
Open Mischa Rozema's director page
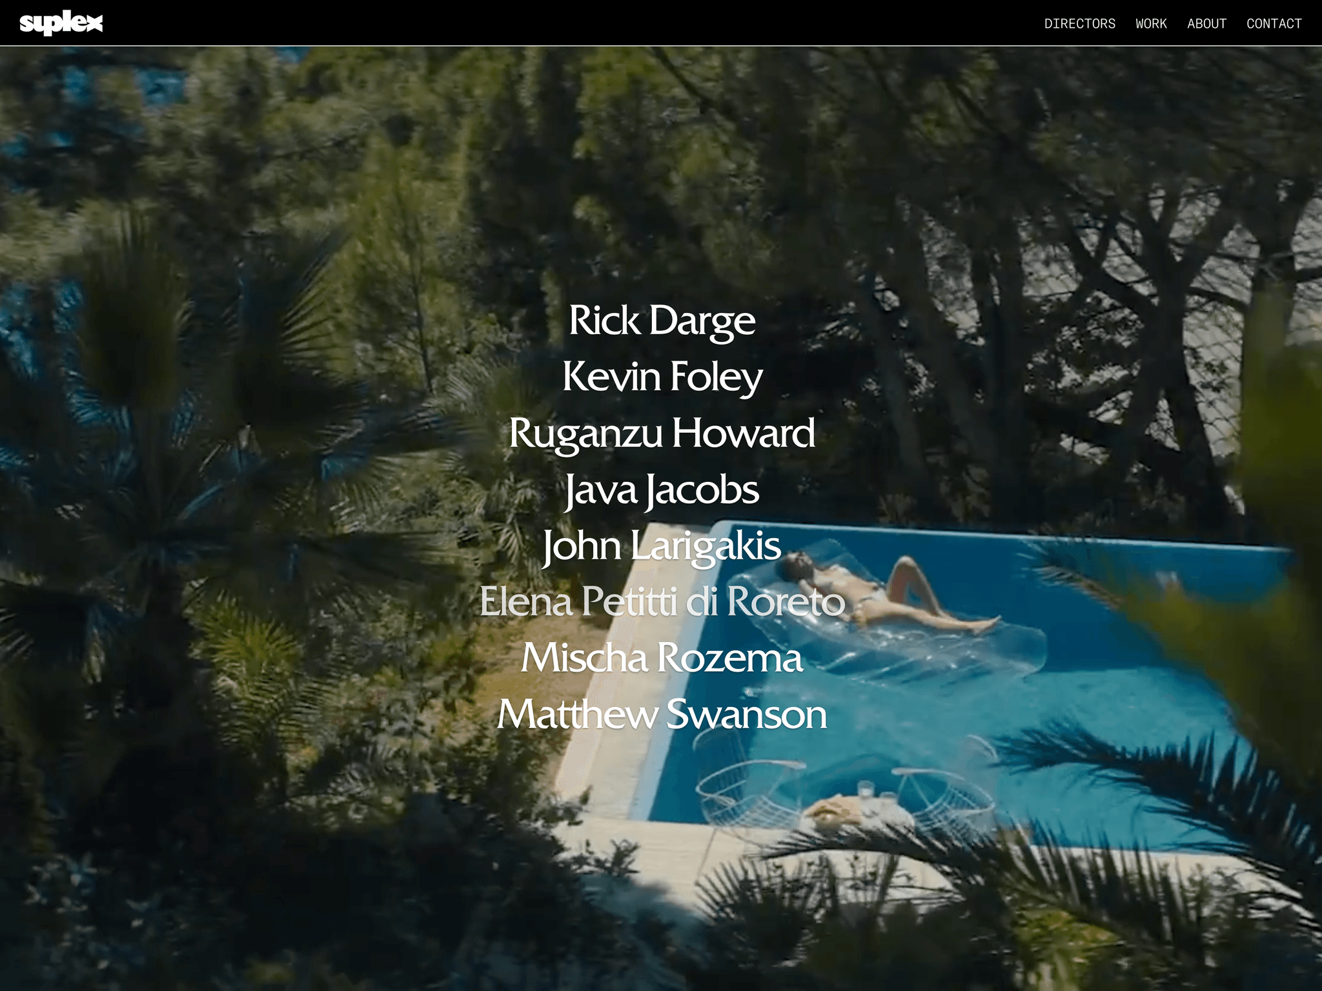click(x=662, y=658)
